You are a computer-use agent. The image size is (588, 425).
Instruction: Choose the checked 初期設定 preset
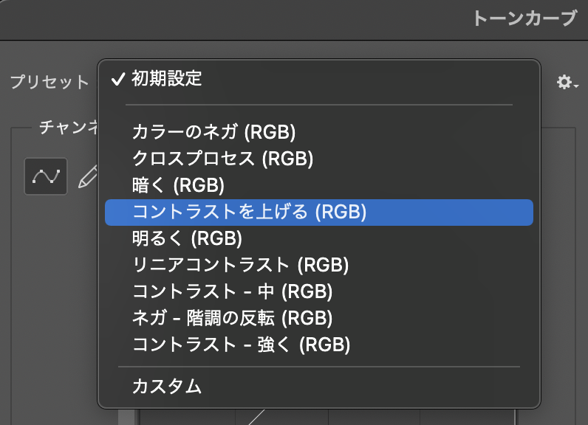pos(166,79)
